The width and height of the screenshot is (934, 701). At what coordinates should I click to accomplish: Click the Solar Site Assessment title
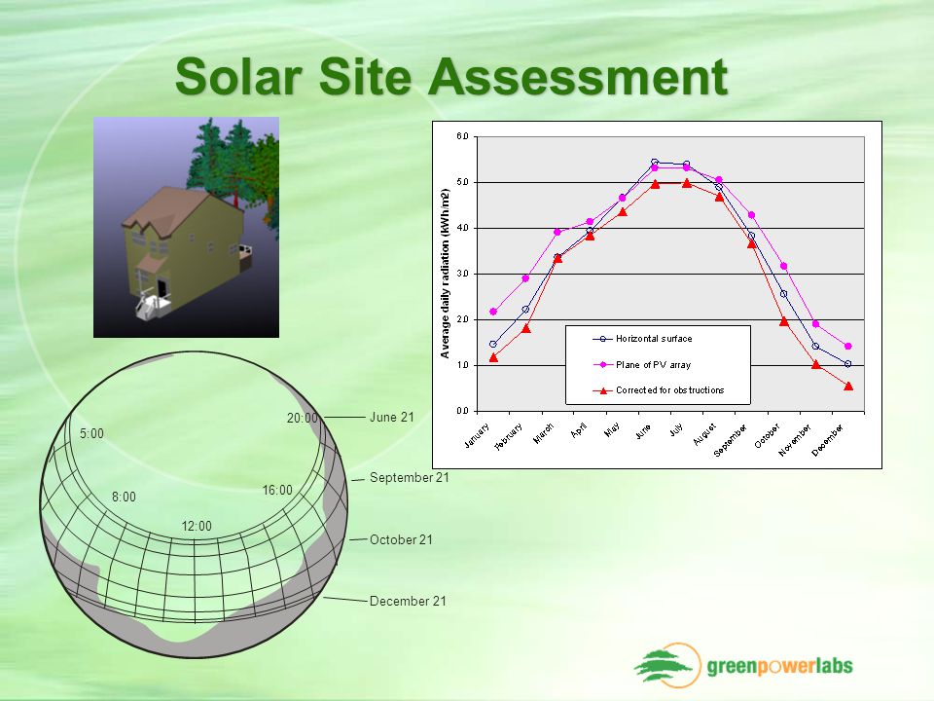tap(451, 76)
